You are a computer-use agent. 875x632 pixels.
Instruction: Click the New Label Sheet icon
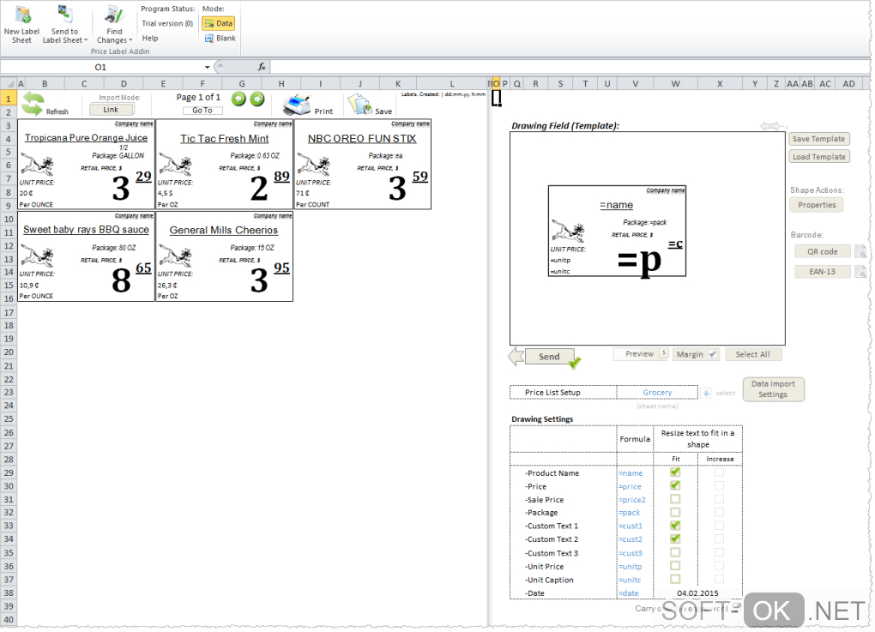tap(22, 15)
